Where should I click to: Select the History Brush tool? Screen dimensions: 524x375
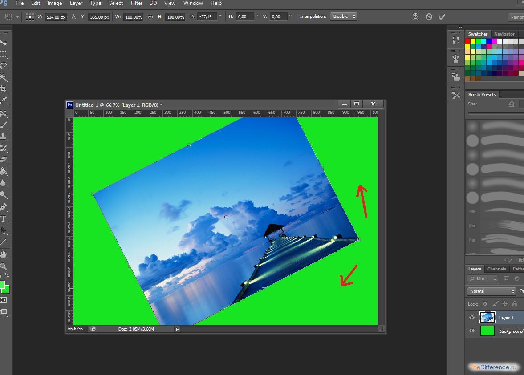[4, 148]
